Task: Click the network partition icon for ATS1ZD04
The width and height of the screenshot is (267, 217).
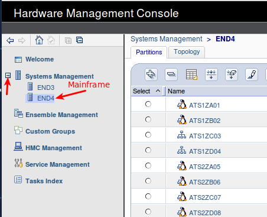Action: (x=181, y=150)
